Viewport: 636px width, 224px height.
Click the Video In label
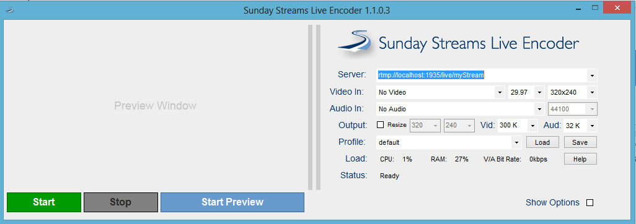pyautogui.click(x=347, y=92)
